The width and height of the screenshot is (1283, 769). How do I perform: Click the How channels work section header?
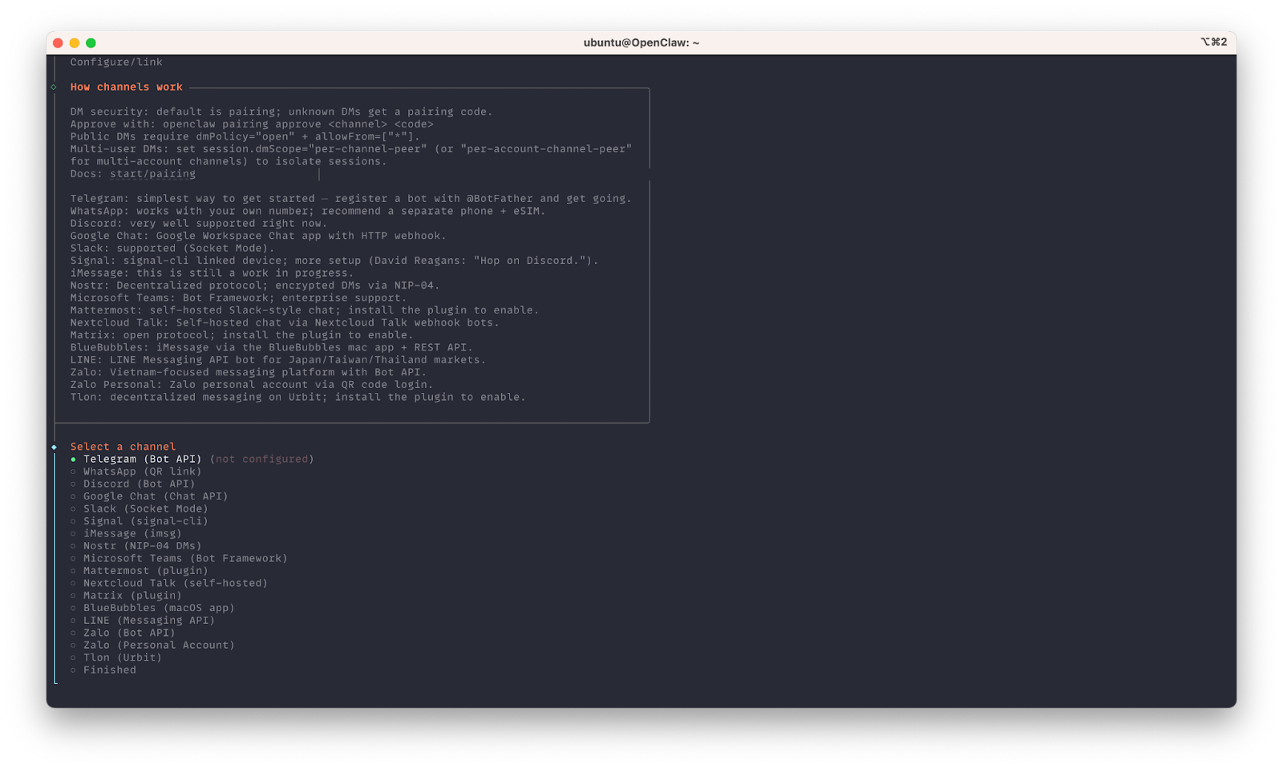(x=126, y=86)
